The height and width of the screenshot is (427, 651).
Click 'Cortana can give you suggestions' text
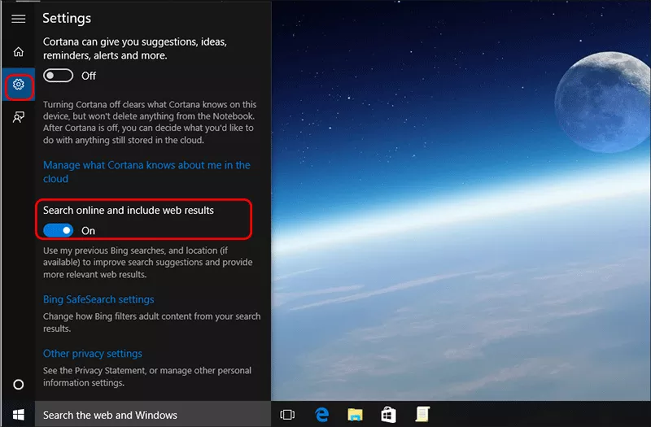135,49
